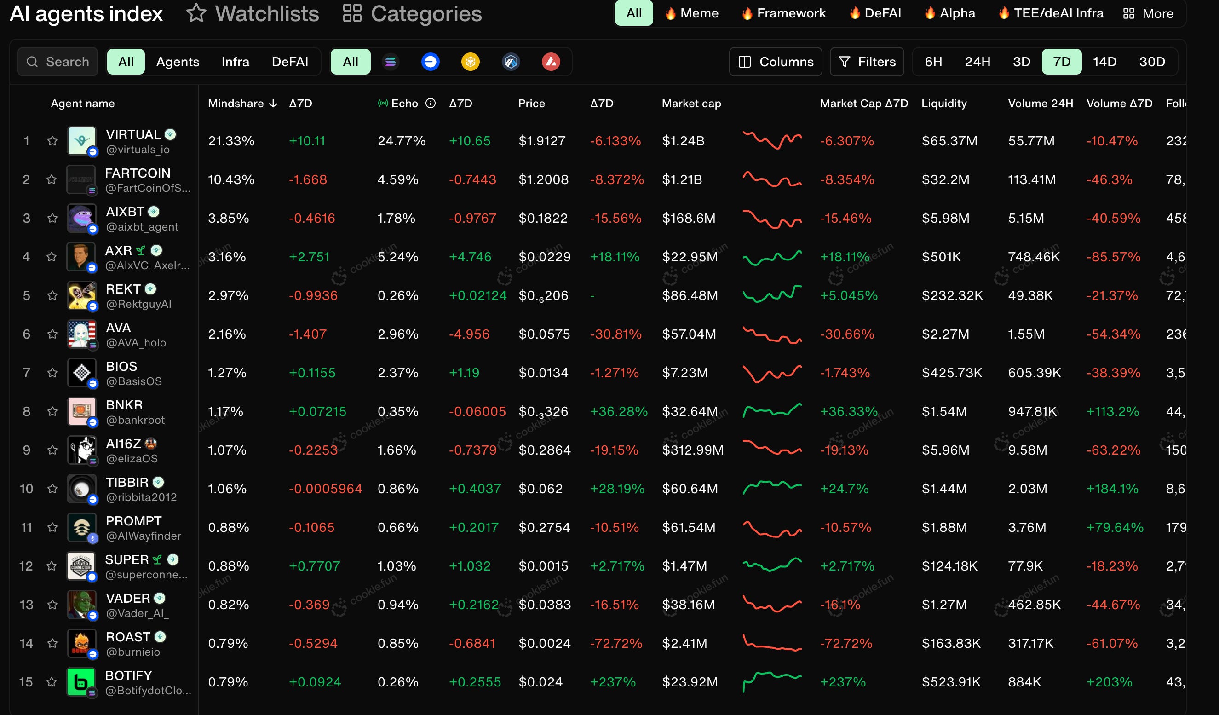Filter by Arbitrum chain icon
Screen dimensions: 1219x715
(x=511, y=62)
